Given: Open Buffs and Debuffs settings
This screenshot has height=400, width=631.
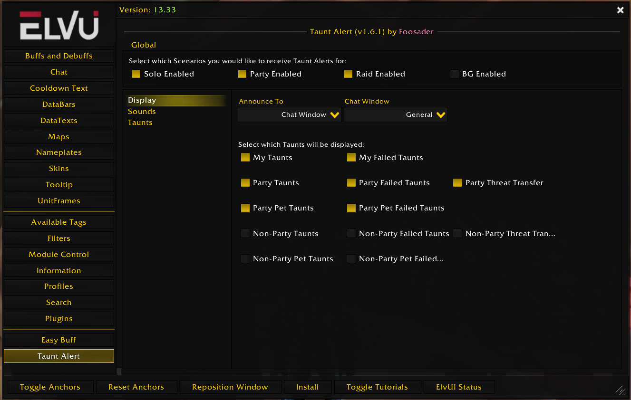Looking at the screenshot, I should [x=59, y=56].
